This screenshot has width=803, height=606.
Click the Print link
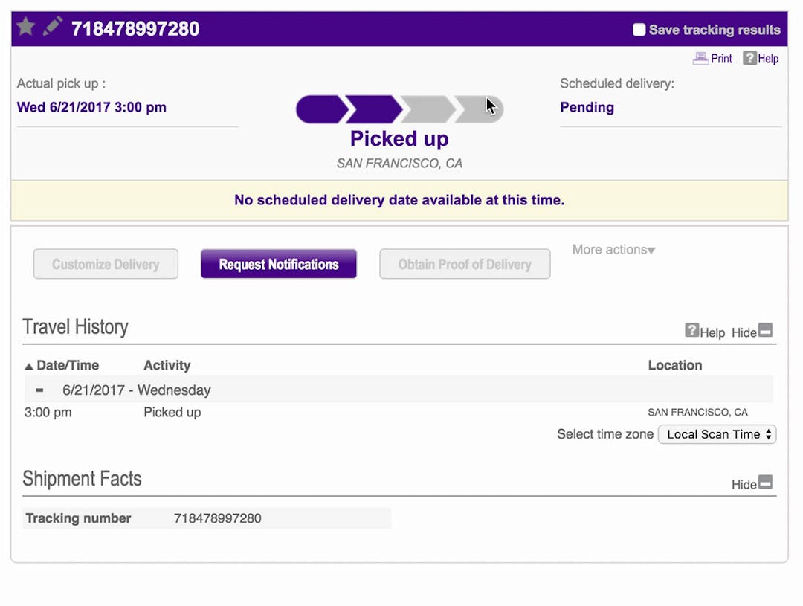click(x=720, y=58)
